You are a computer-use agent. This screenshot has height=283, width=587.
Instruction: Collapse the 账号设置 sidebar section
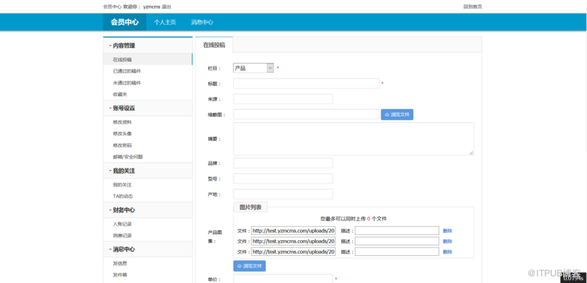click(x=148, y=108)
